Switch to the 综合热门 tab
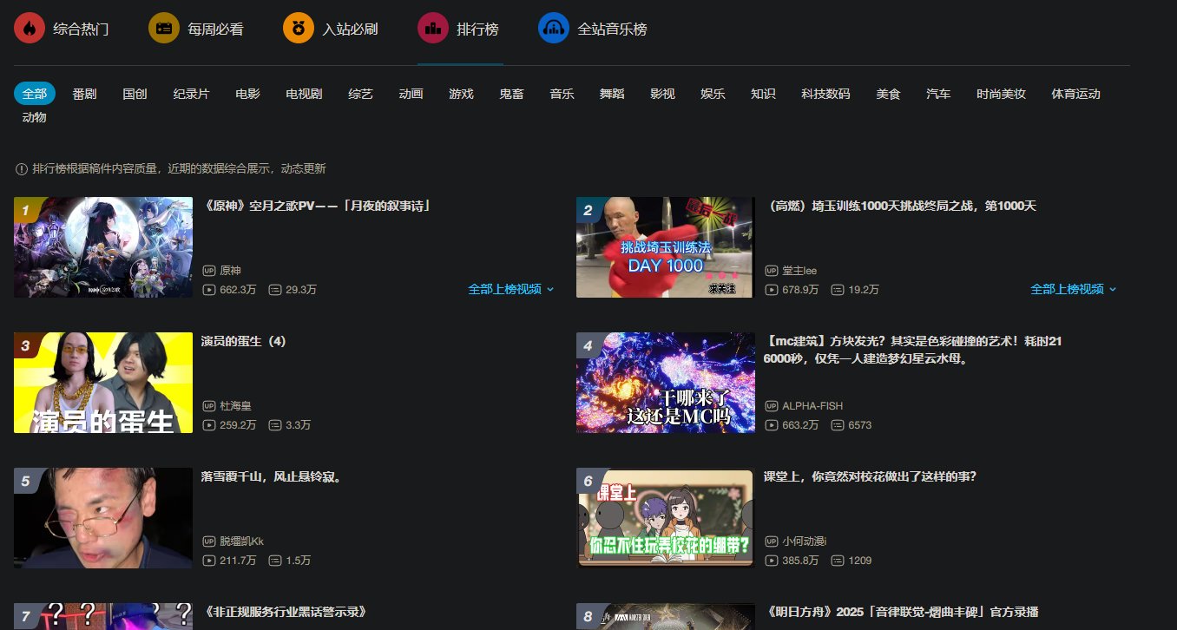The width and height of the screenshot is (1177, 630). pyautogui.click(x=61, y=29)
